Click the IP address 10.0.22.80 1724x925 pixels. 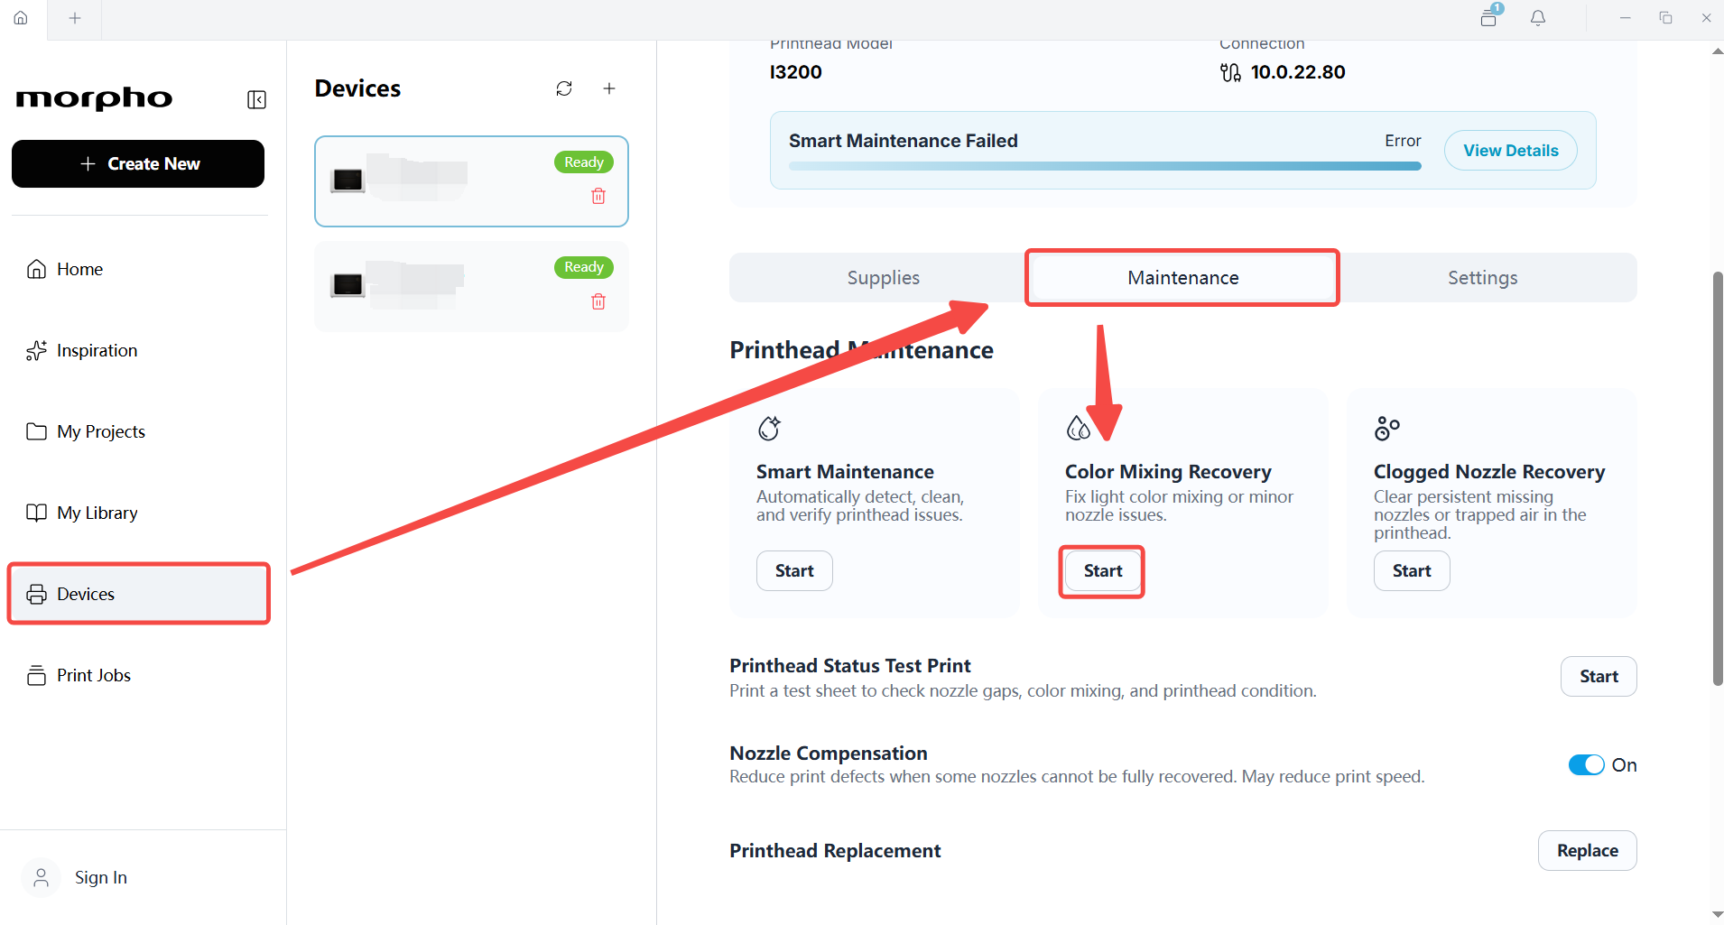(1297, 72)
